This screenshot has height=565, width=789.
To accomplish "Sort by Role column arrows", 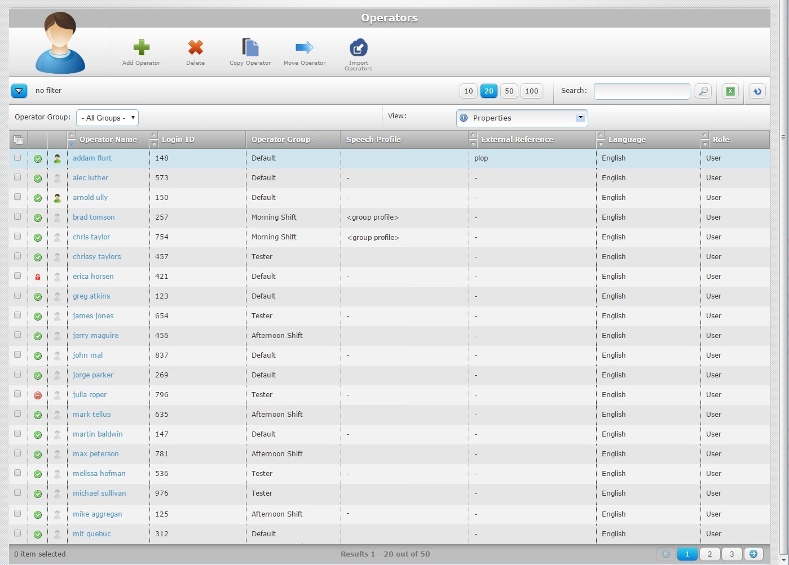I will (704, 140).
